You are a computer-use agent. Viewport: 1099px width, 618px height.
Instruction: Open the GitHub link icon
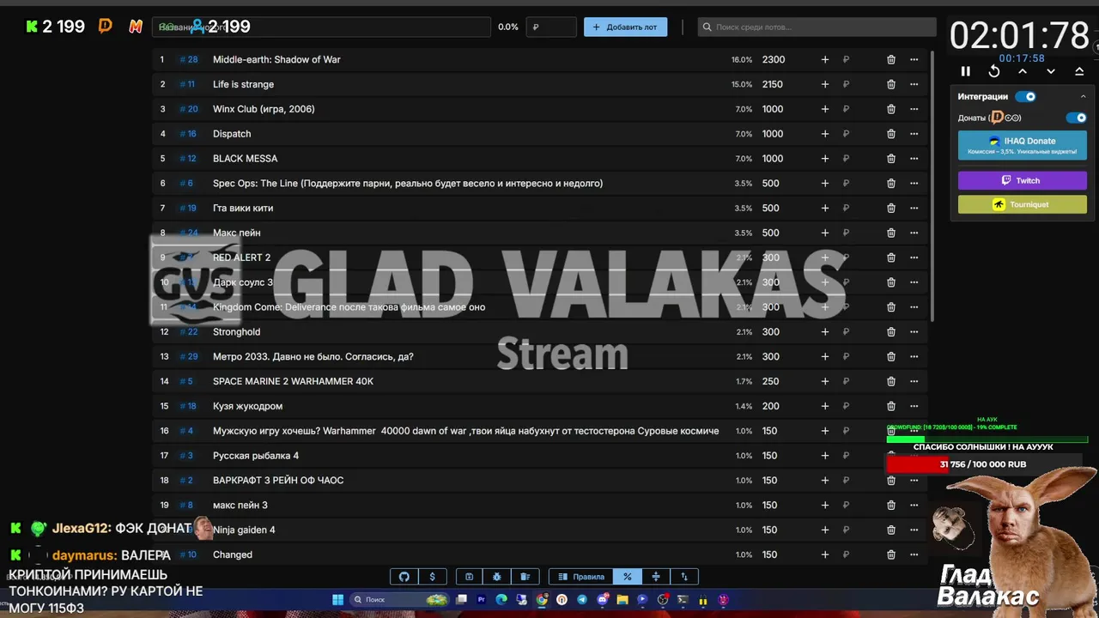(404, 577)
